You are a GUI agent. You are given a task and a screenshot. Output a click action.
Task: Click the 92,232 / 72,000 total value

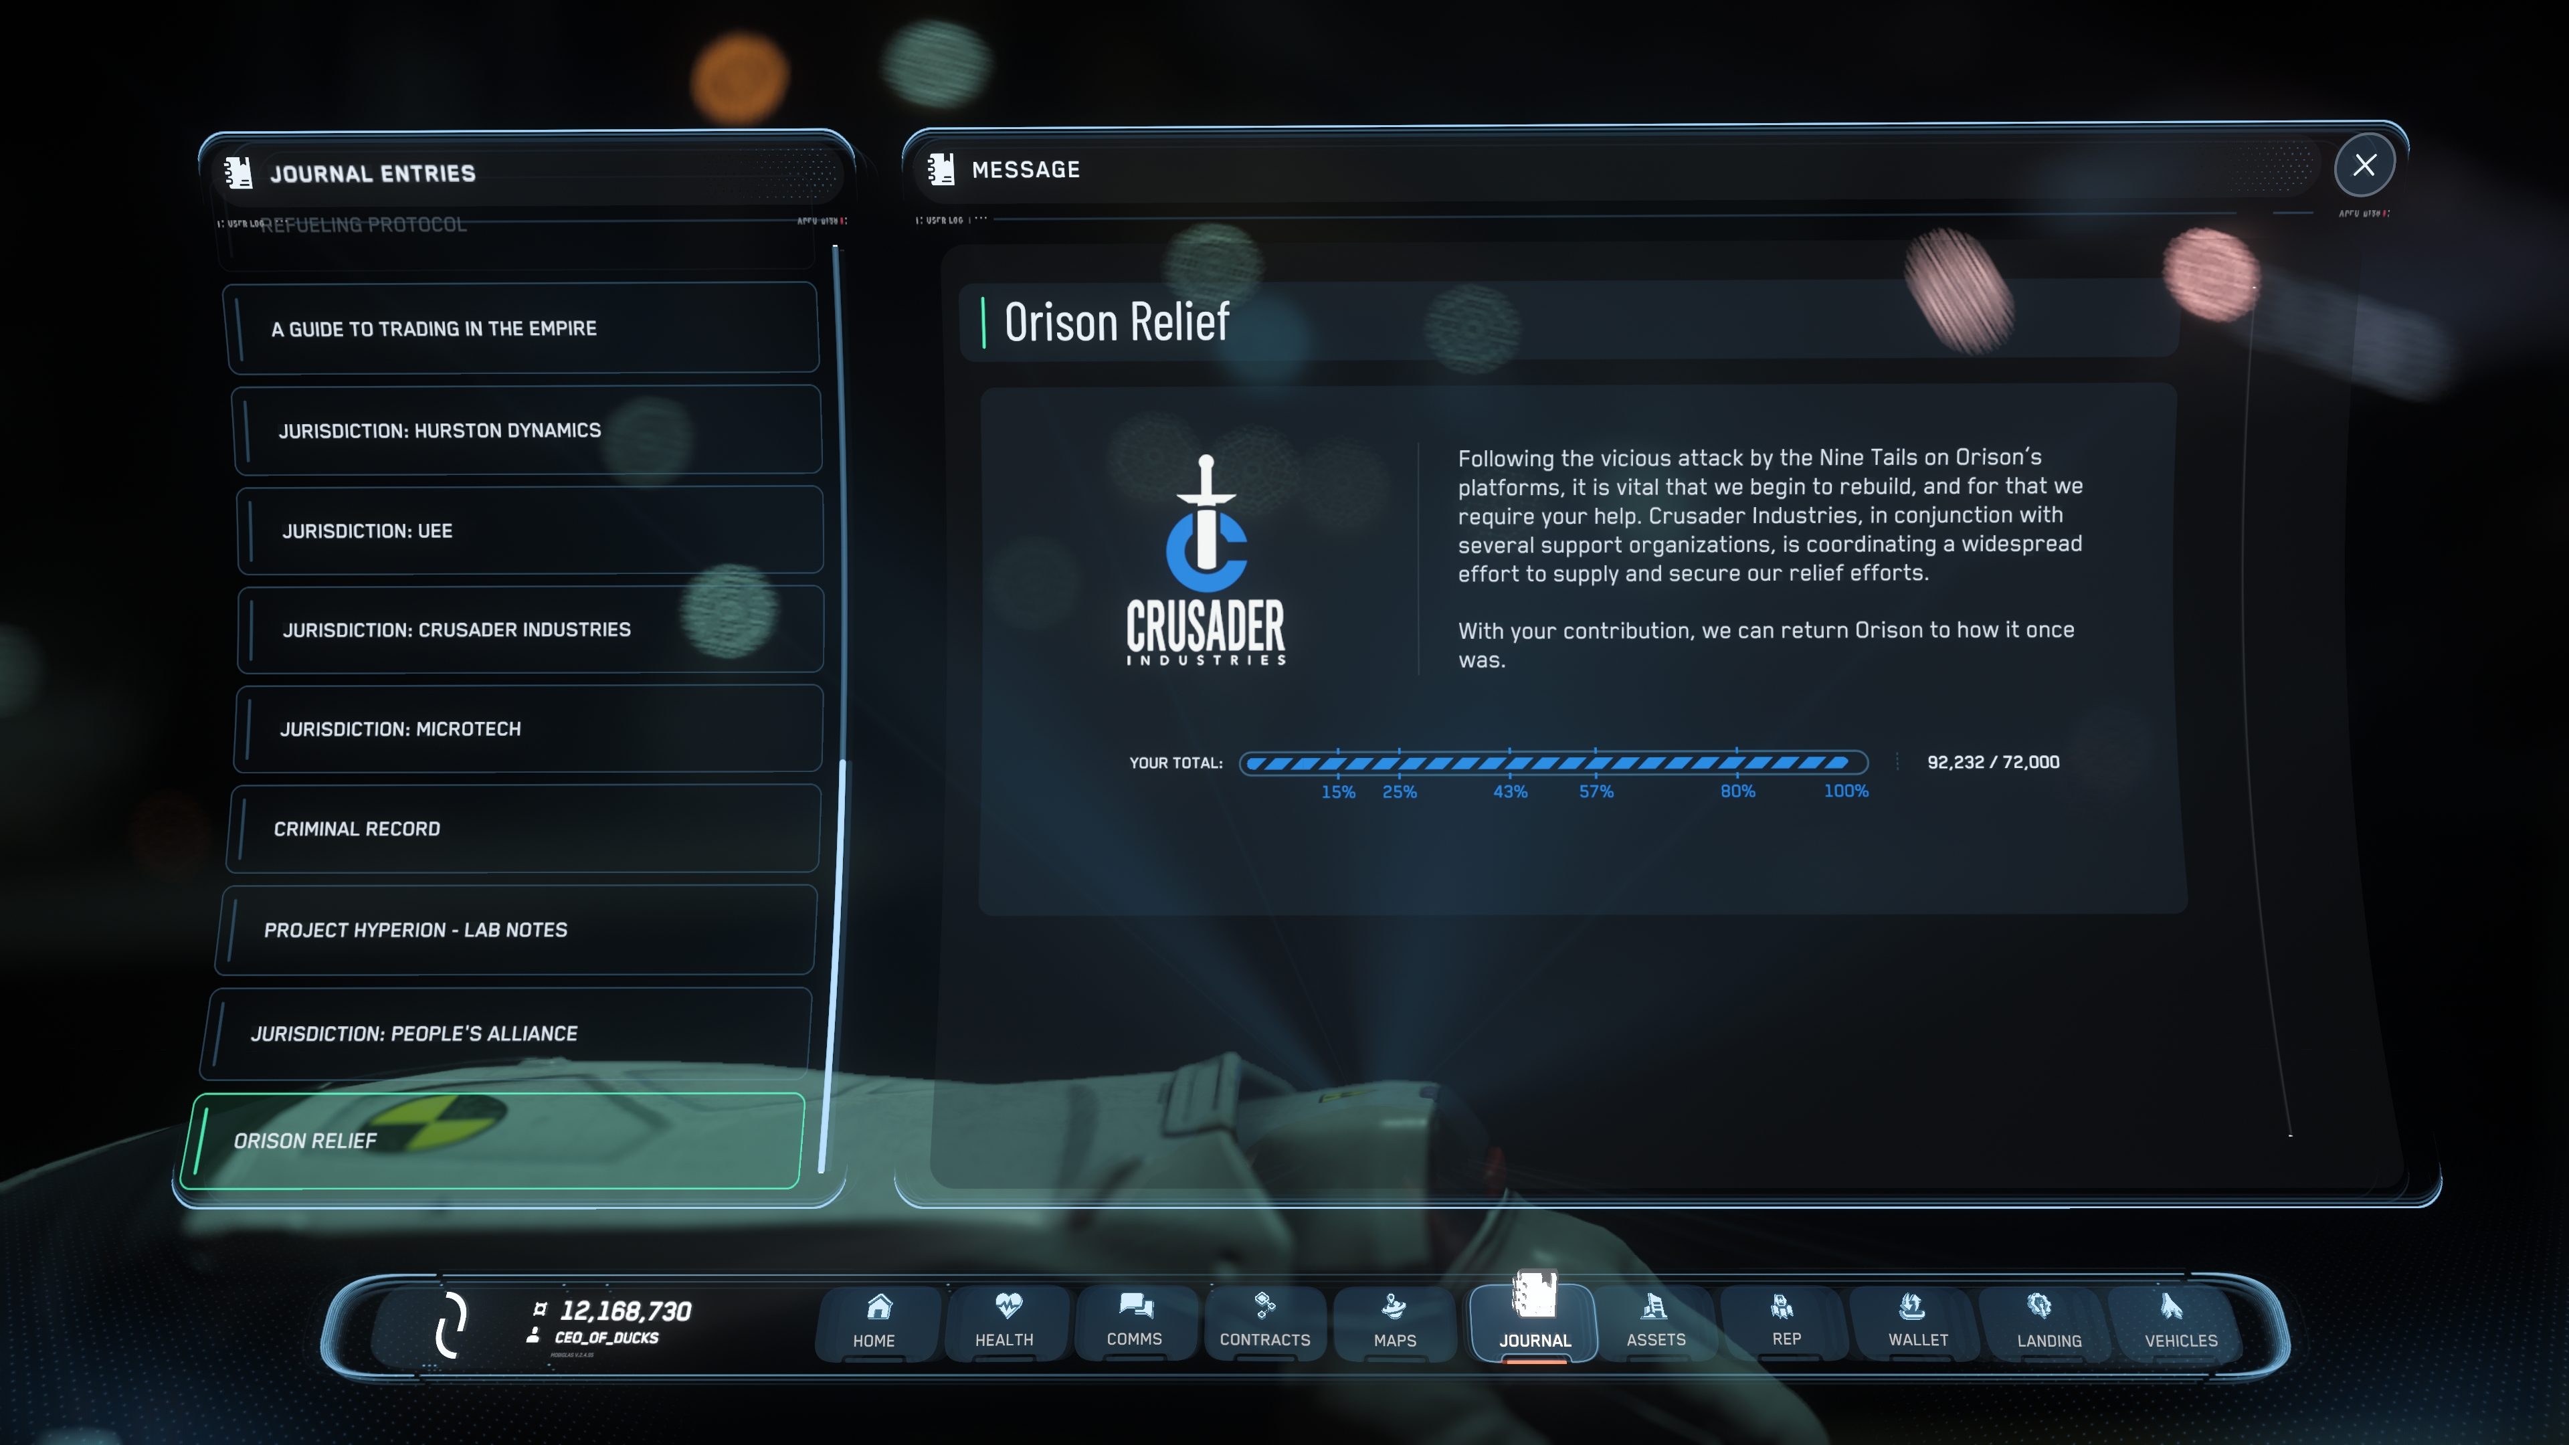[1992, 762]
